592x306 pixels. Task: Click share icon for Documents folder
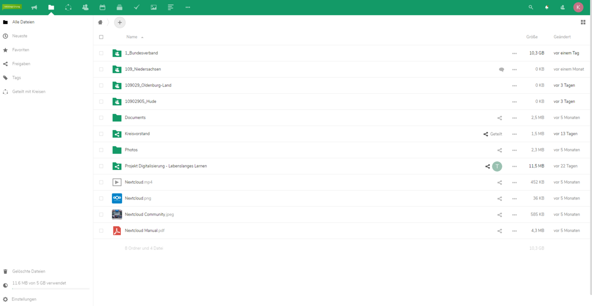click(499, 118)
